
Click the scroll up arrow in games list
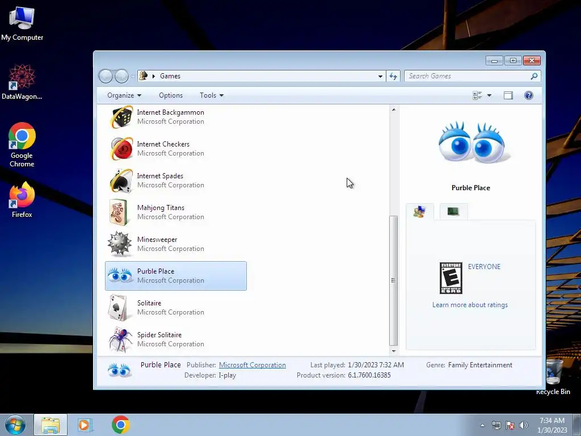pos(394,110)
